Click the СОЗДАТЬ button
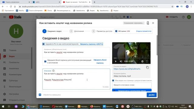 pos(172,17)
